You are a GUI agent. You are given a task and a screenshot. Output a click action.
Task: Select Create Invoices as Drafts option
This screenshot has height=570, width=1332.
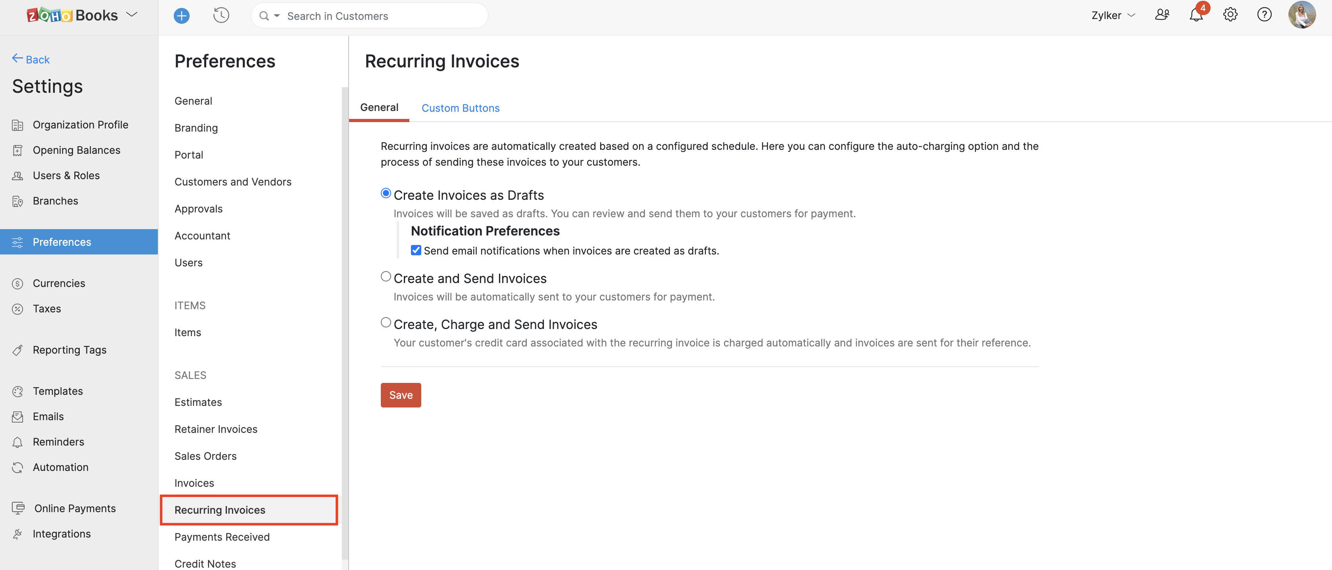(386, 193)
